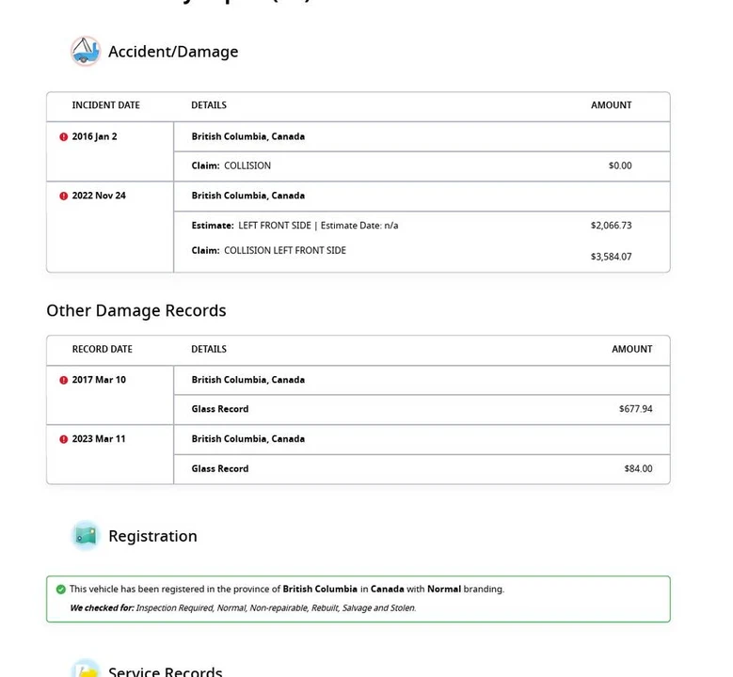Click the tow truck Accident/Damage icon

tap(85, 51)
